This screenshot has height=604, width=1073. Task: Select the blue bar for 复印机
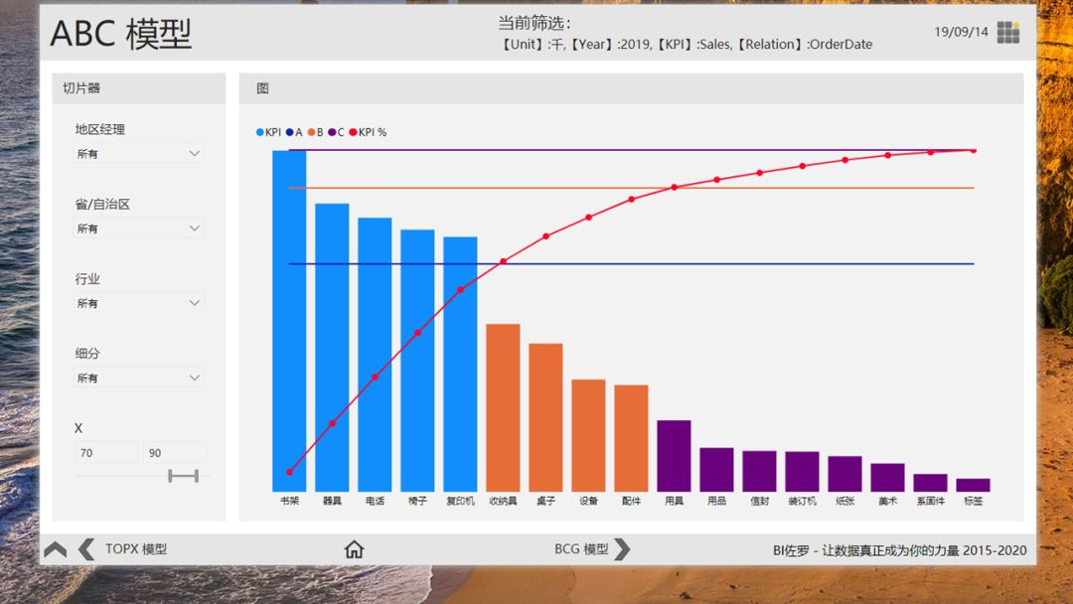tap(461, 364)
